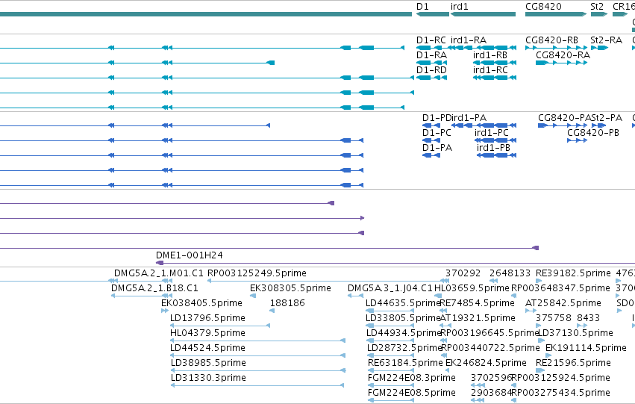Click the ird1 gene label in top track
Viewport: 635px width, 404px height.
[459, 7]
